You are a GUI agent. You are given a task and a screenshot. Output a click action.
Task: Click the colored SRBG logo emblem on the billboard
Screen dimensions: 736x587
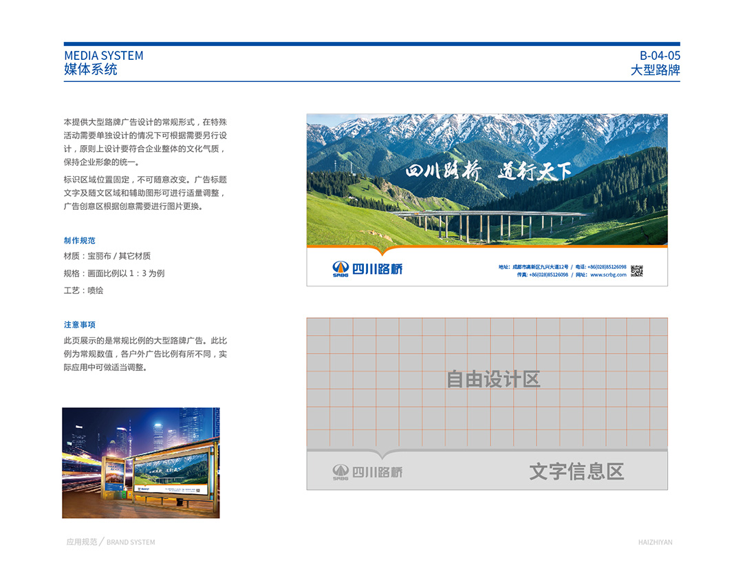pos(340,268)
